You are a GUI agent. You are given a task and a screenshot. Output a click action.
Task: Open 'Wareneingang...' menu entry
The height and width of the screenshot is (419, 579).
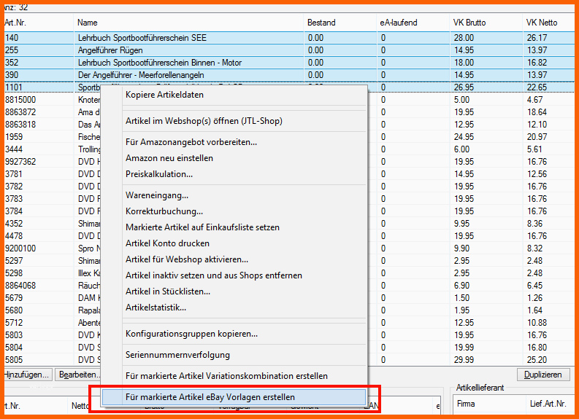234,195
